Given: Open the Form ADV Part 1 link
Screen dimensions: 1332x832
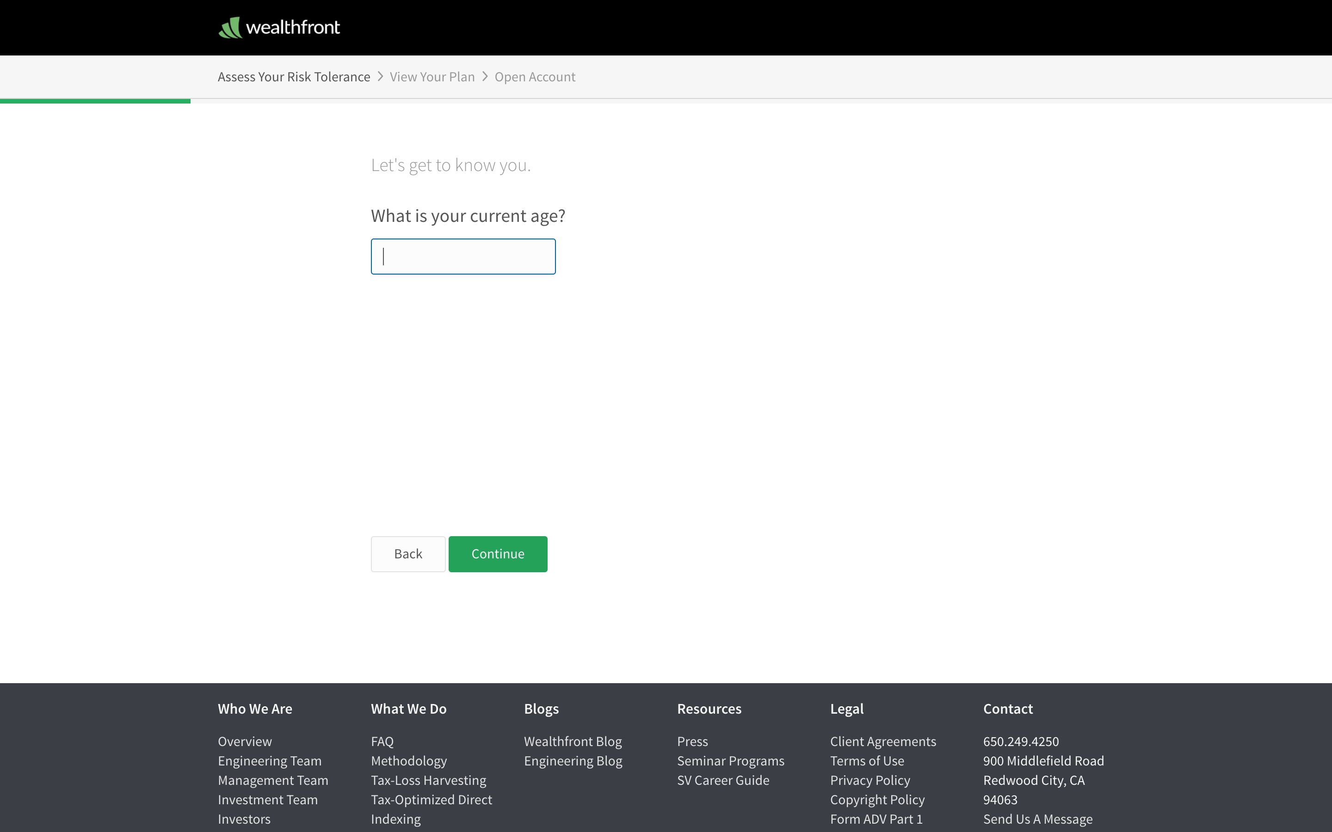Looking at the screenshot, I should (876, 819).
